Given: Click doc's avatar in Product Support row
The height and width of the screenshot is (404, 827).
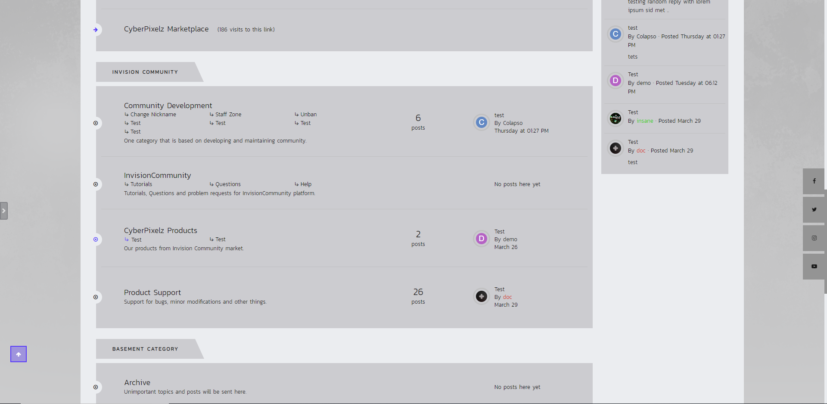Looking at the screenshot, I should click(482, 296).
